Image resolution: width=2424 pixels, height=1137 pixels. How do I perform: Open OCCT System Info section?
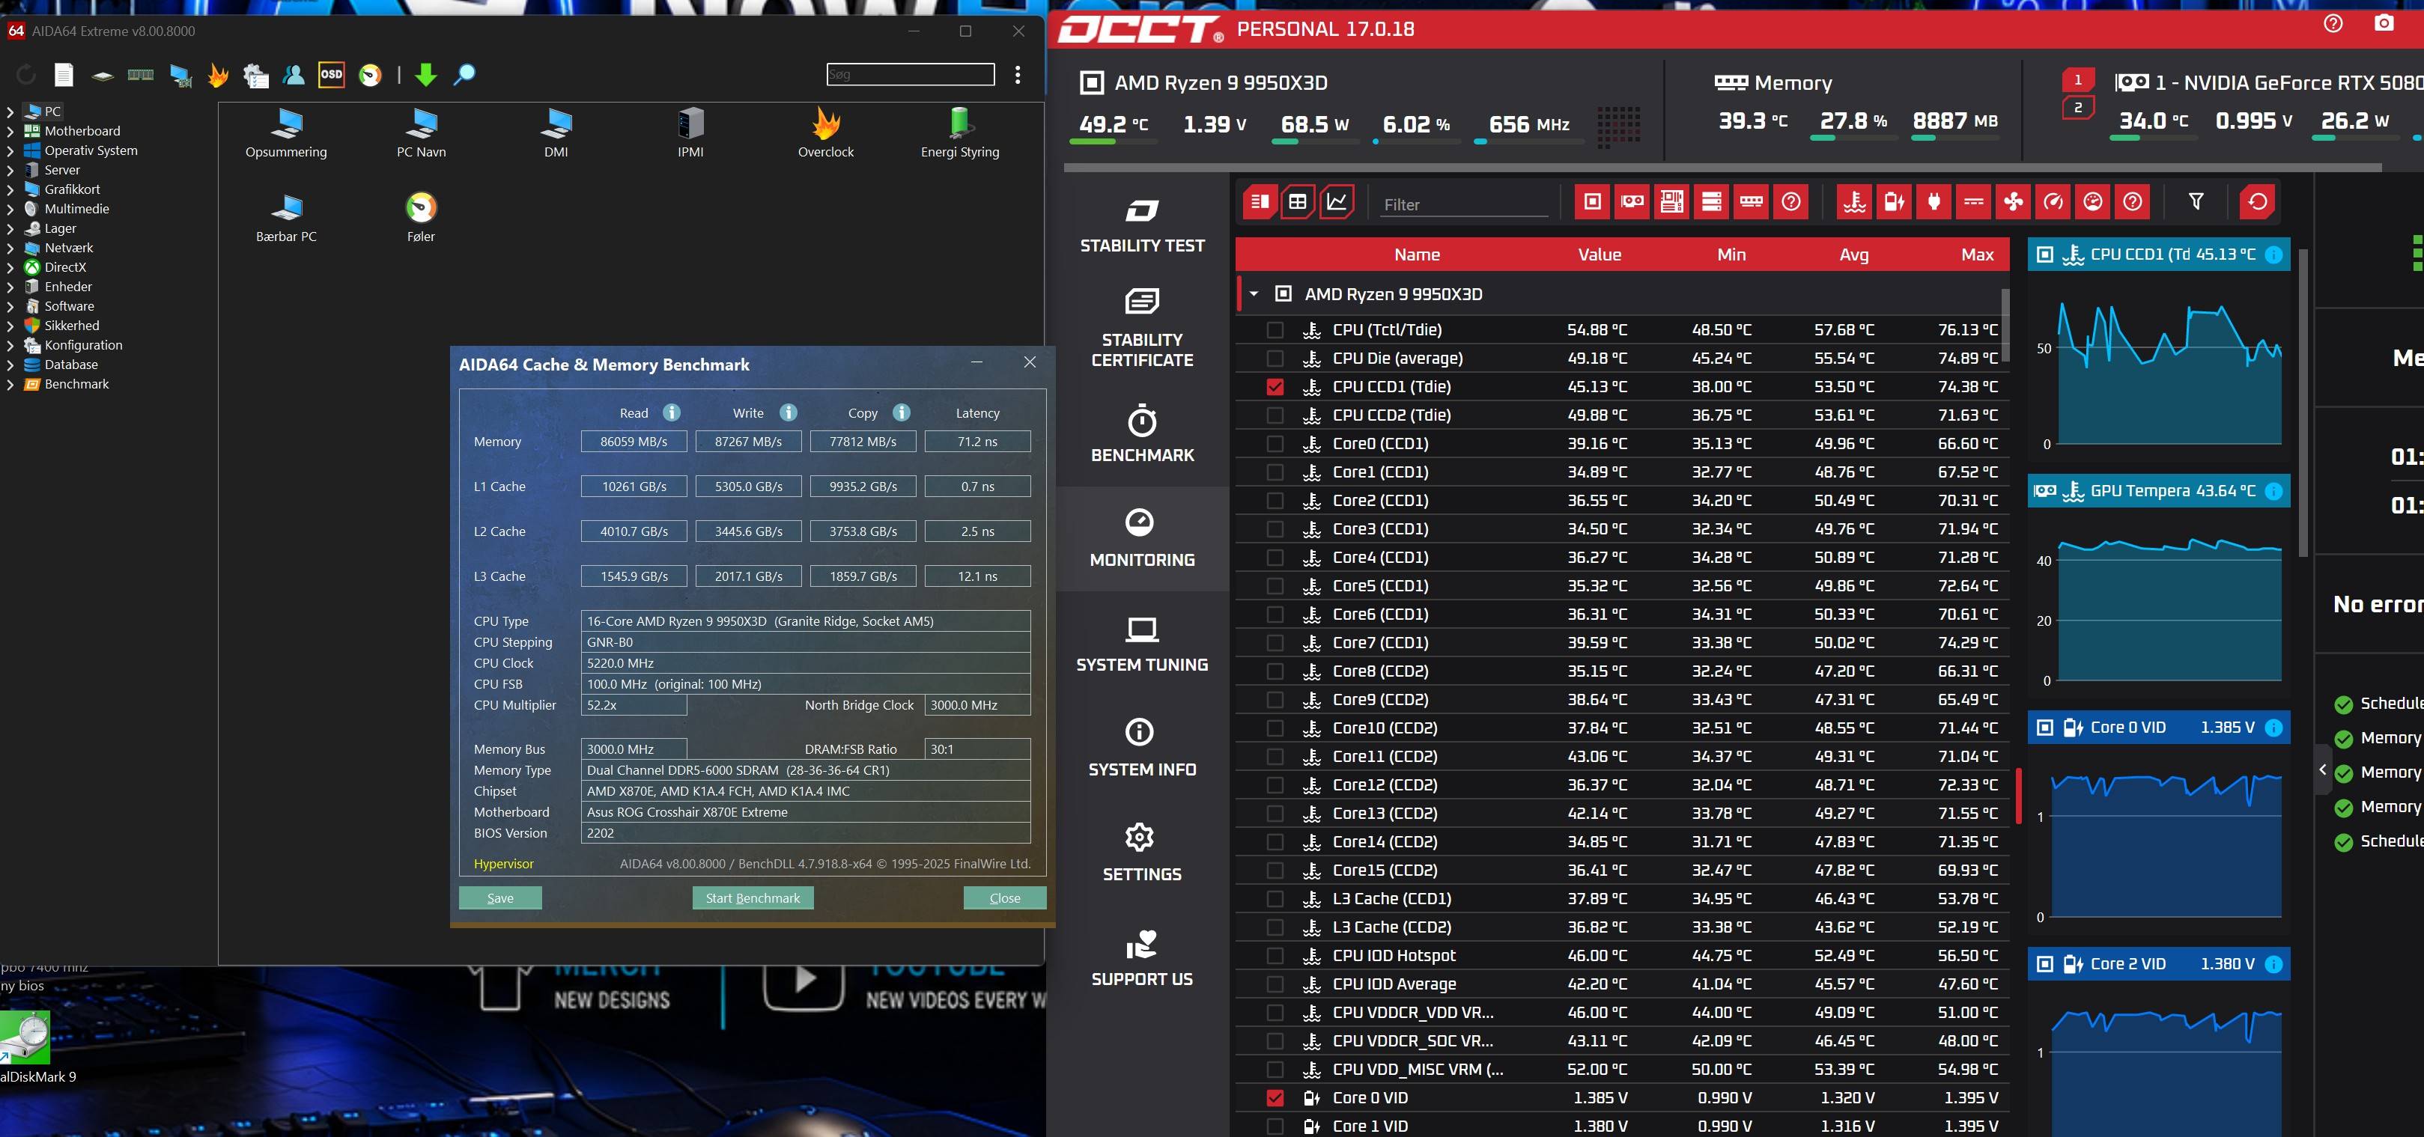click(x=1143, y=749)
